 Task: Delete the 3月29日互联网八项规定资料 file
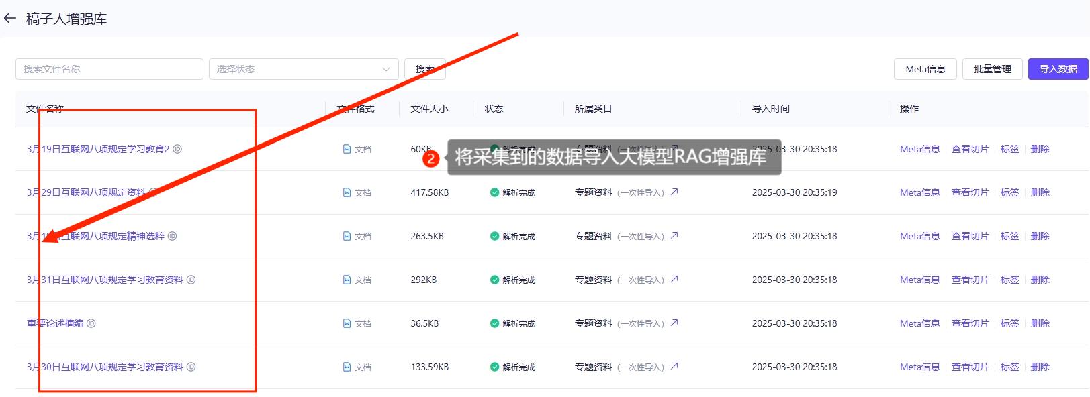pos(1040,192)
